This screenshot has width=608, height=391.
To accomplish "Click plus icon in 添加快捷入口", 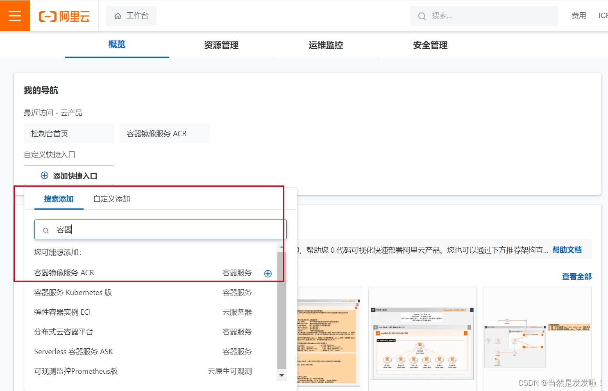I will (x=44, y=175).
